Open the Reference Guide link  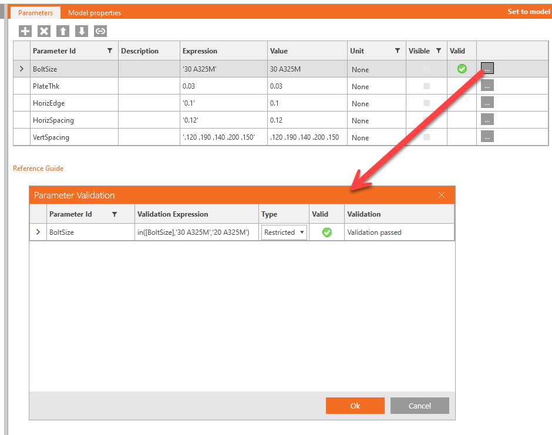click(x=38, y=168)
